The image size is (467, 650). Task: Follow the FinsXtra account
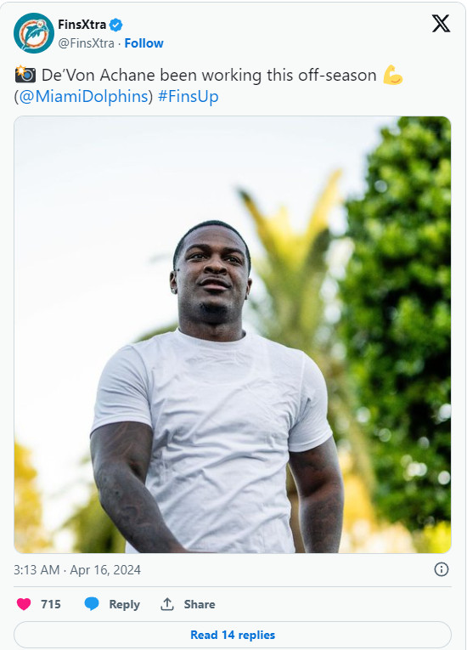tap(143, 43)
